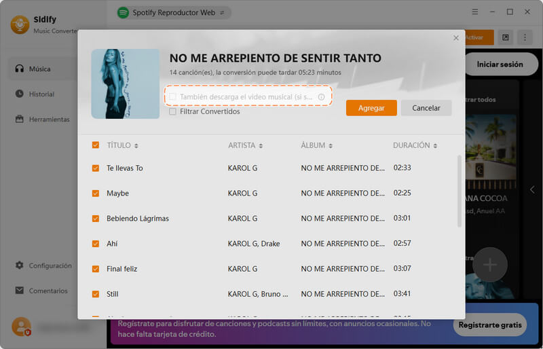The image size is (543, 349).
Task: Toggle the Filtrar Convertidos checkbox
Action: 172,111
